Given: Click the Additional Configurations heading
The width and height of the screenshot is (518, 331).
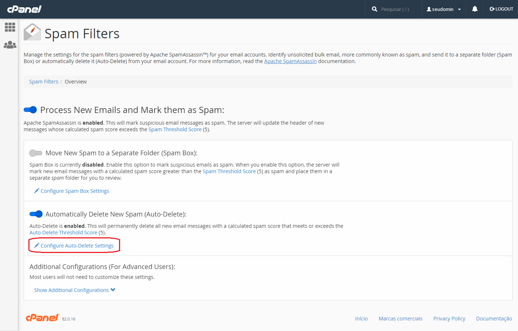Looking at the screenshot, I should [x=102, y=267].
